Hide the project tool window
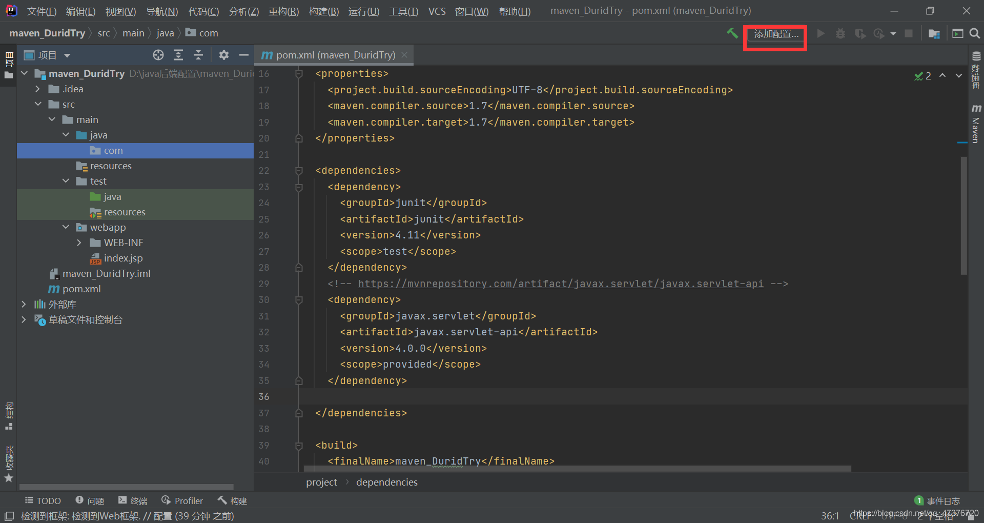984x523 pixels. pyautogui.click(x=244, y=55)
